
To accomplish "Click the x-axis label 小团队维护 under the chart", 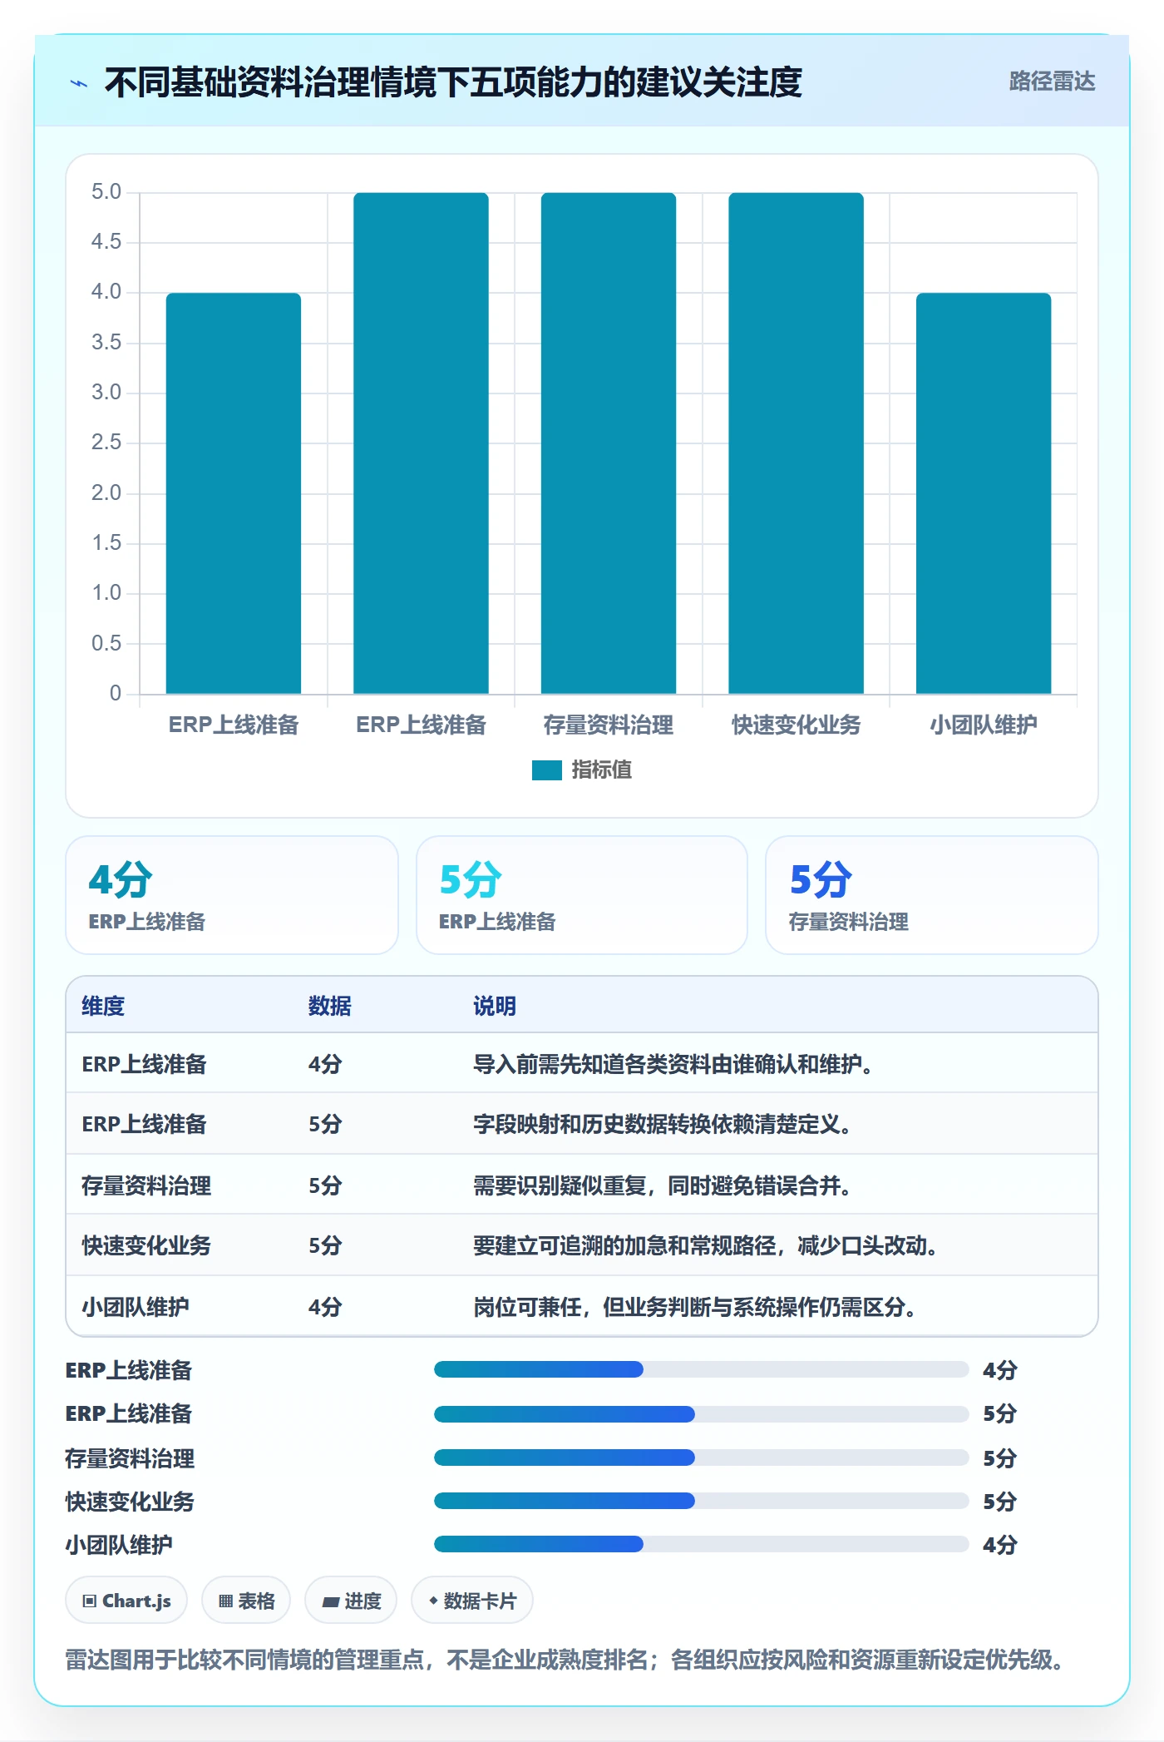I will 984,725.
